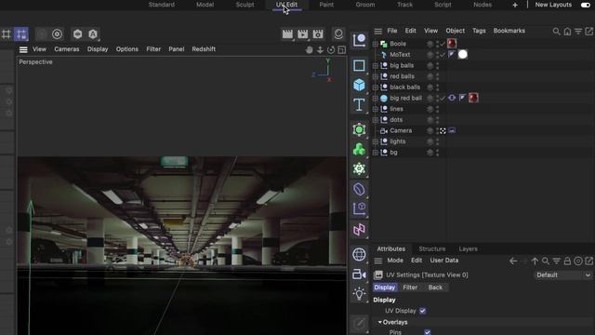This screenshot has width=595, height=335.
Task: Expand the dots group
Action: pos(376,120)
